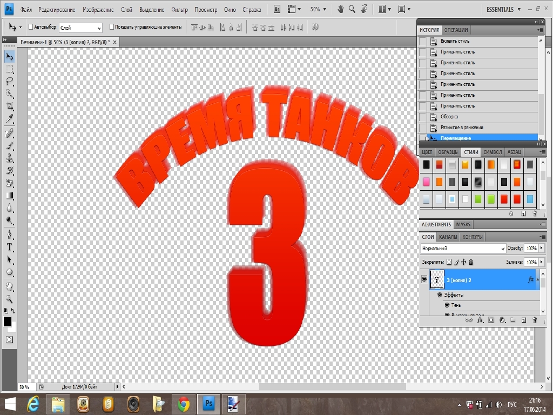Toggle lock transparent pixels
This screenshot has height=415, width=553.
[x=449, y=262]
